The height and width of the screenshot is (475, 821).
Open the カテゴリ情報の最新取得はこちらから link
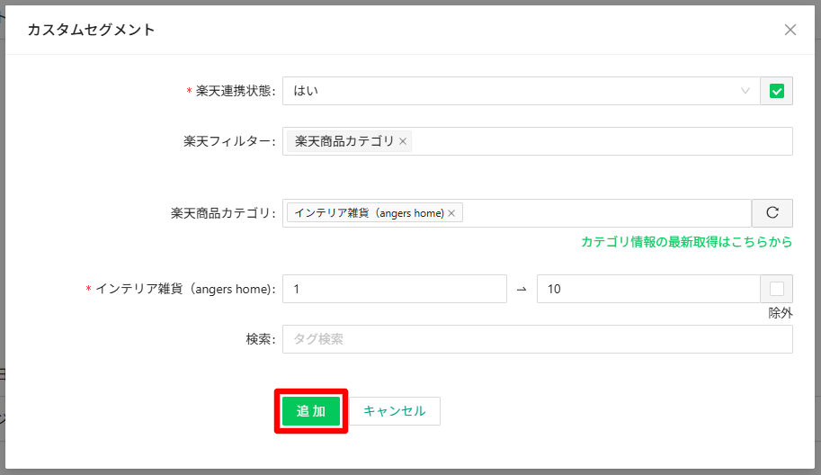point(686,242)
